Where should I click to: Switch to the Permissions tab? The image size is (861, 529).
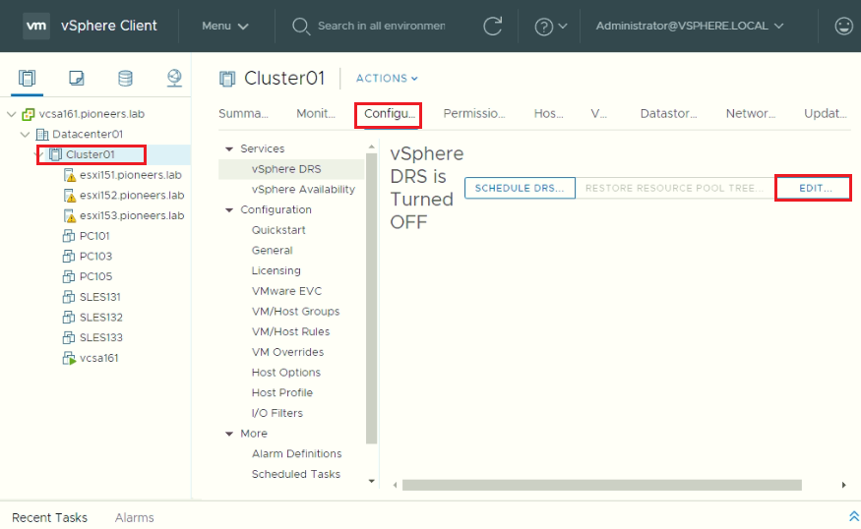pyautogui.click(x=474, y=114)
